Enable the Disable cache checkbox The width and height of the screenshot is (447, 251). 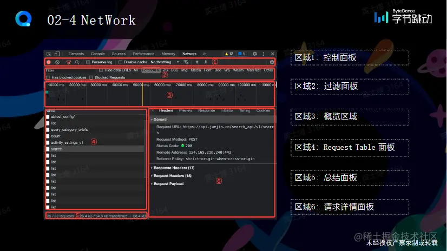(x=120, y=62)
